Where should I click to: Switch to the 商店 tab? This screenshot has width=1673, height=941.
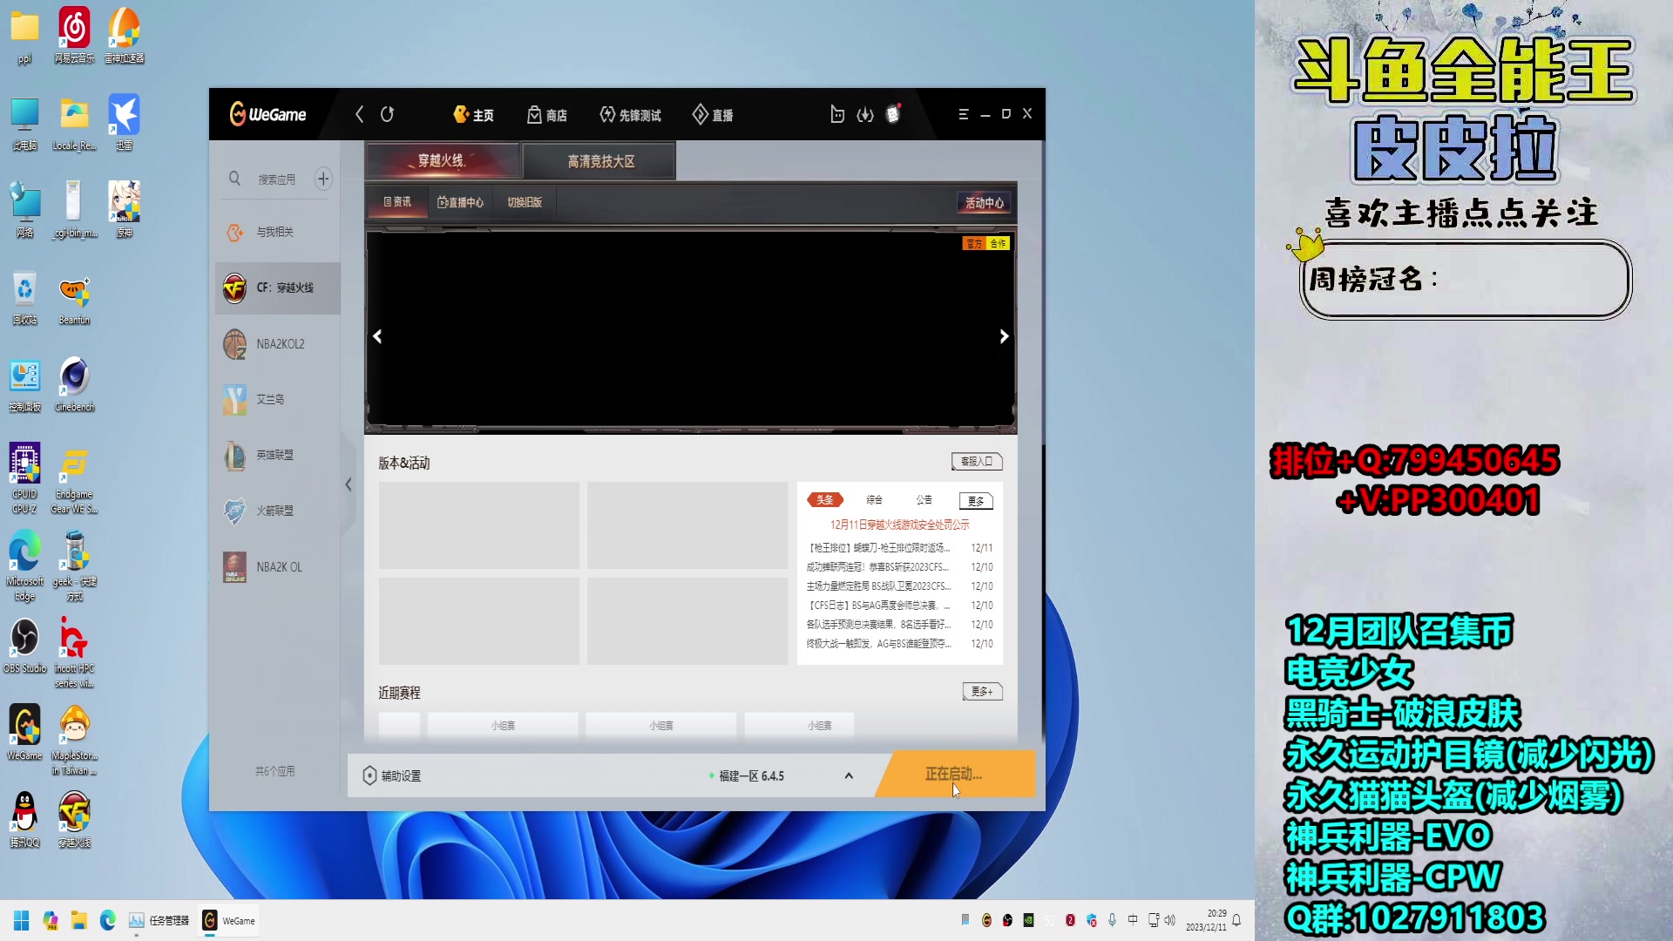547,115
